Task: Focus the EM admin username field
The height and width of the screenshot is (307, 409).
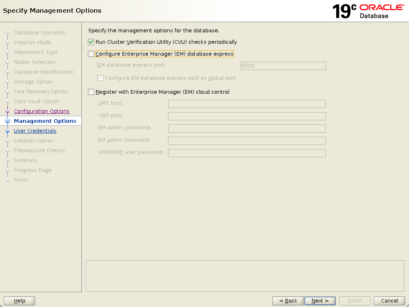Action: click(247, 129)
